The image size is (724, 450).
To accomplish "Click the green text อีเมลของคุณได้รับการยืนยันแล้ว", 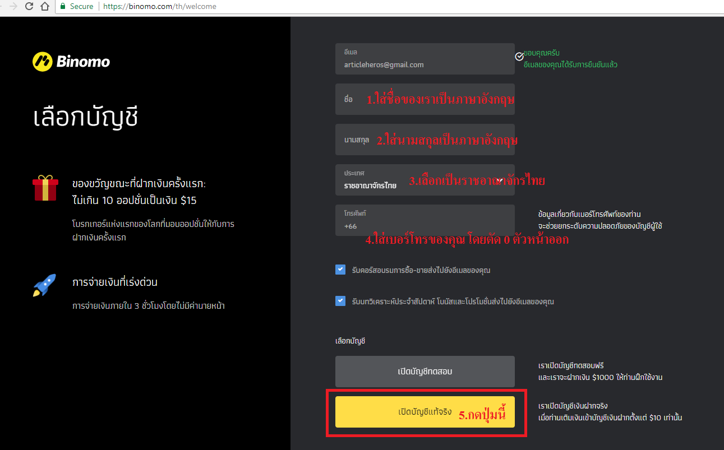I will point(570,65).
